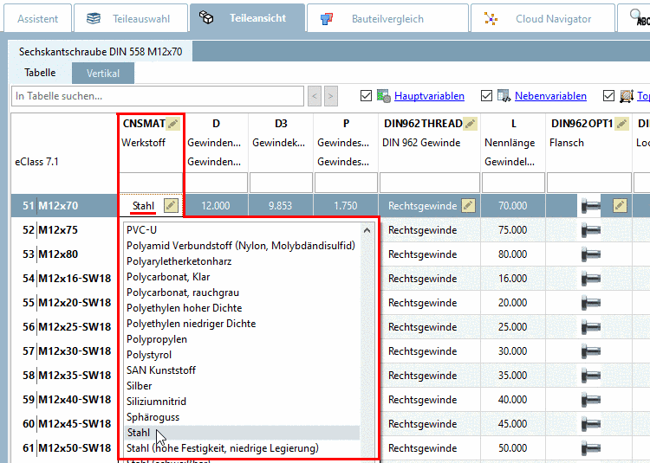Image resolution: width=650 pixels, height=463 pixels.
Task: Click the flange bolt image in row M12x70
Action: coord(591,206)
